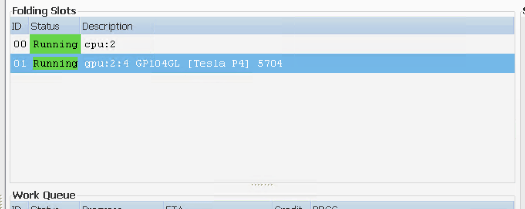Sort Folding Slots by ID column header
This screenshot has height=209, width=525.
coord(19,26)
